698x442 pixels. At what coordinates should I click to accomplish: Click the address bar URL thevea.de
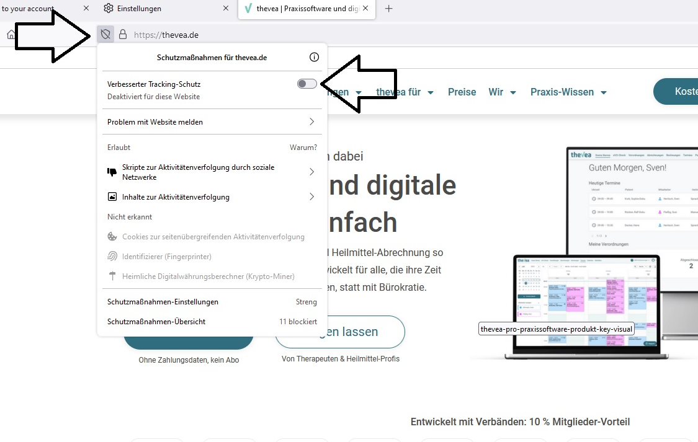click(166, 35)
